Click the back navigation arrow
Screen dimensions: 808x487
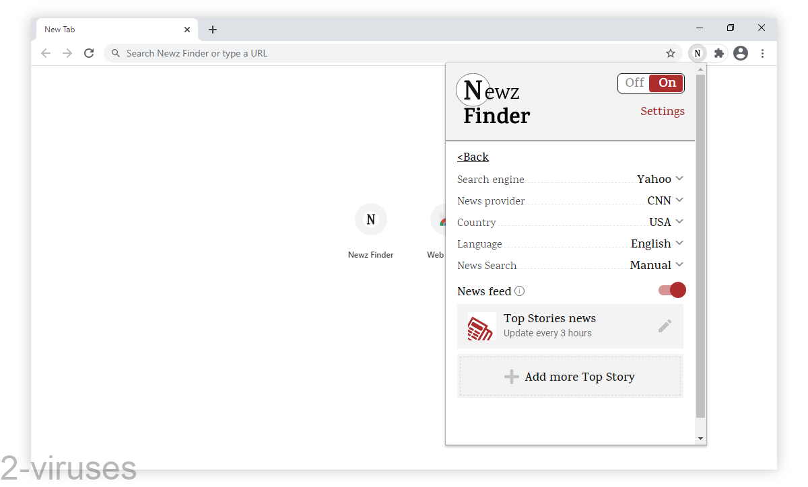[x=45, y=52]
